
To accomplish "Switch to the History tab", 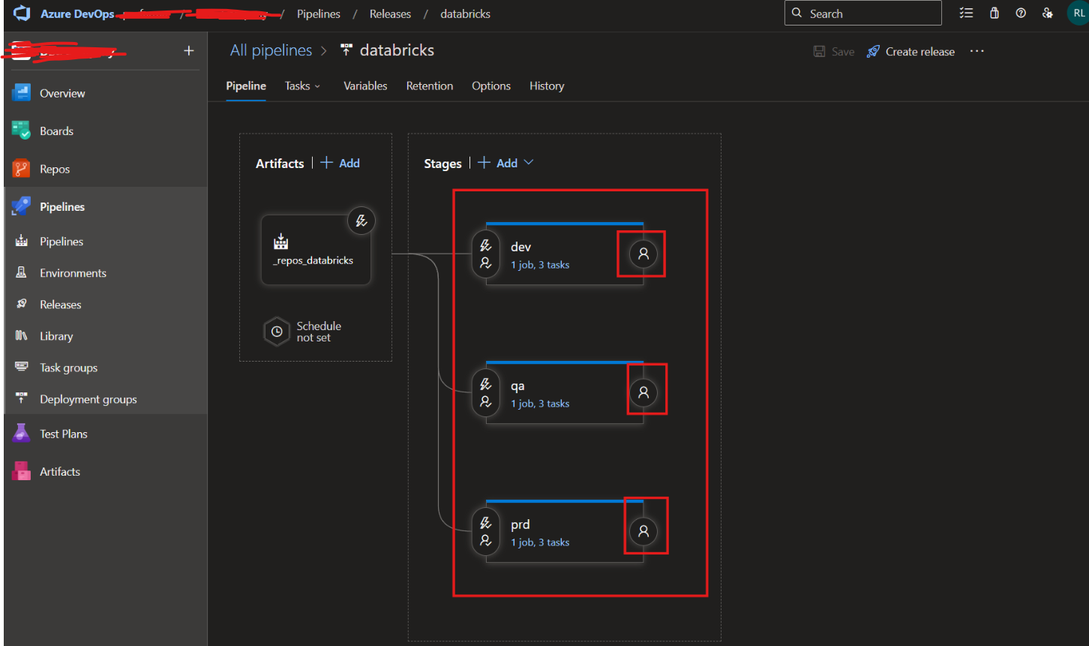I will tap(547, 86).
